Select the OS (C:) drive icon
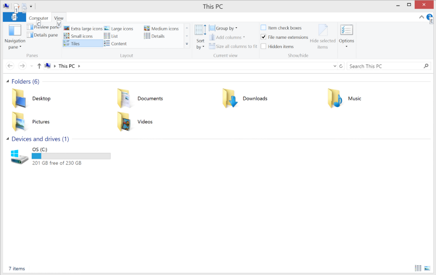 tap(20, 157)
